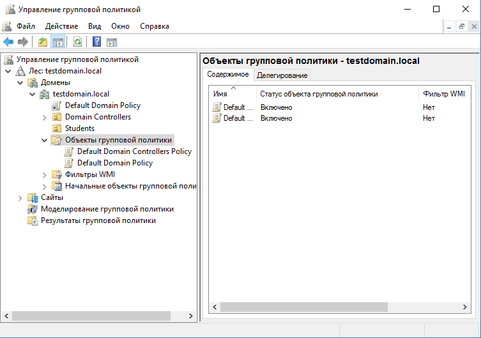Select Default Domain Controllers Policy in the tree
The height and width of the screenshot is (338, 481).
pos(134,151)
